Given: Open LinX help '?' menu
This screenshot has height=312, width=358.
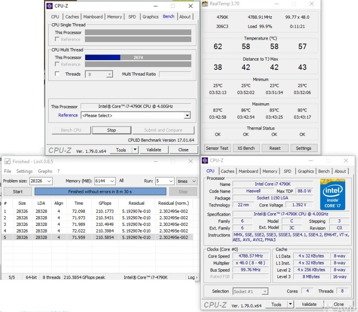Looking at the screenshot, I should [58, 171].
